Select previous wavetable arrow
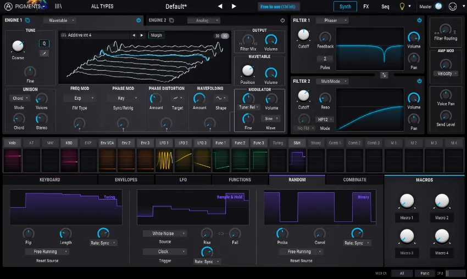The height and width of the screenshot is (279, 467). (x=134, y=35)
